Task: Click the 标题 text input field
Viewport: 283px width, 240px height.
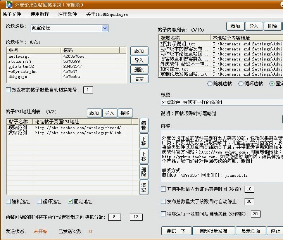Action: [221, 102]
